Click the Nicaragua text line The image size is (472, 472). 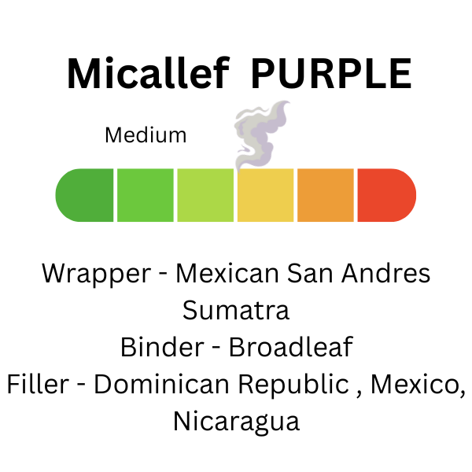pos(236,423)
